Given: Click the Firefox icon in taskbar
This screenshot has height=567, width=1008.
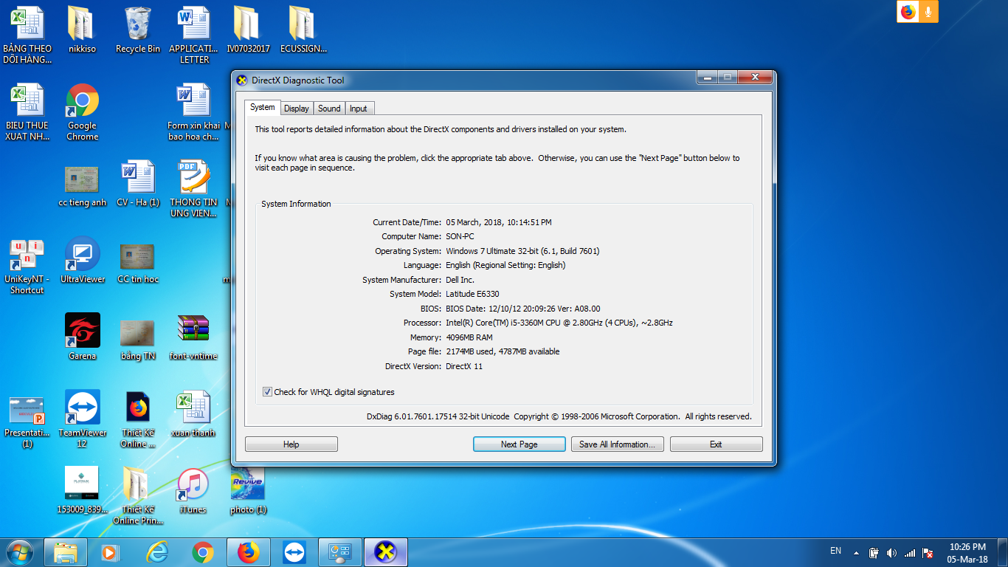Looking at the screenshot, I should click(x=249, y=552).
